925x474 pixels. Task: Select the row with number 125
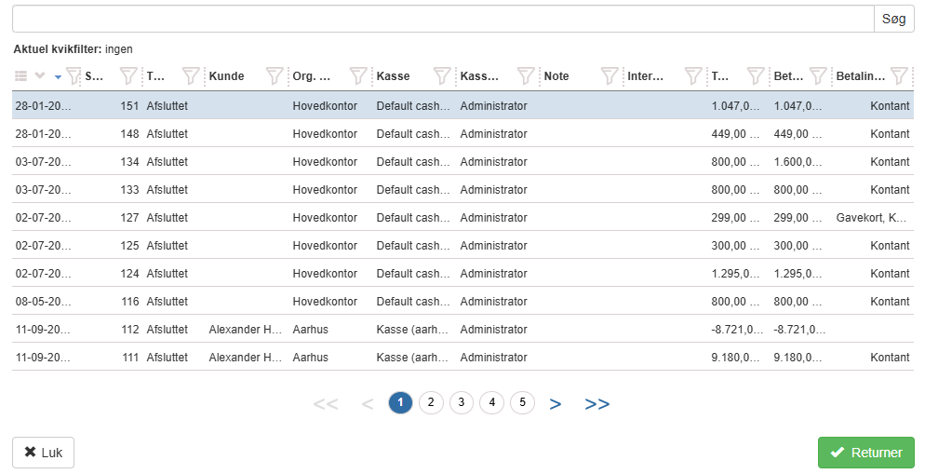(x=463, y=245)
